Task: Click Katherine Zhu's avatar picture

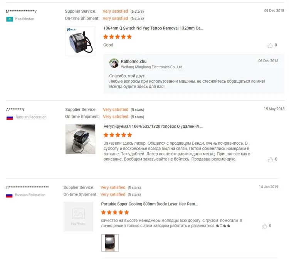Action: (x=114, y=63)
